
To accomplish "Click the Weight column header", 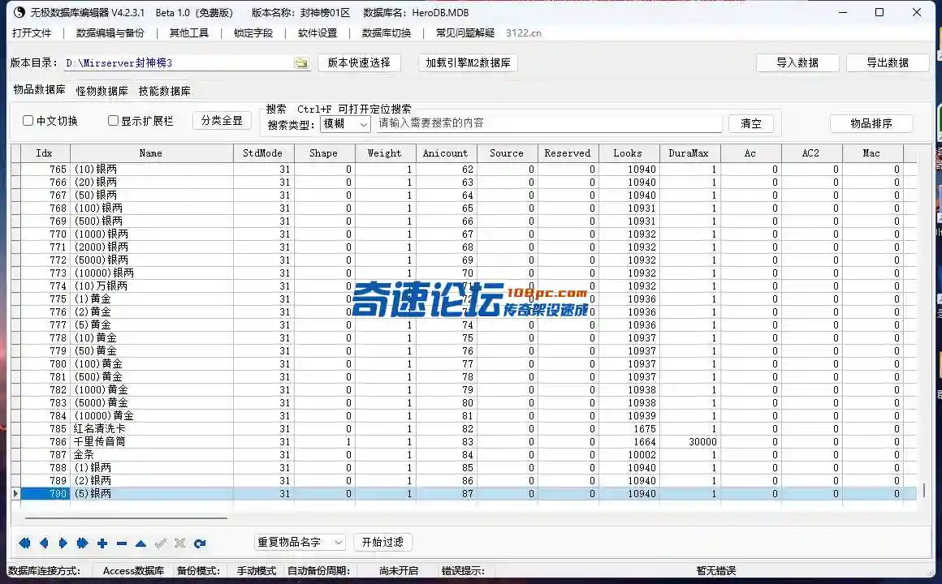I will (x=385, y=153).
